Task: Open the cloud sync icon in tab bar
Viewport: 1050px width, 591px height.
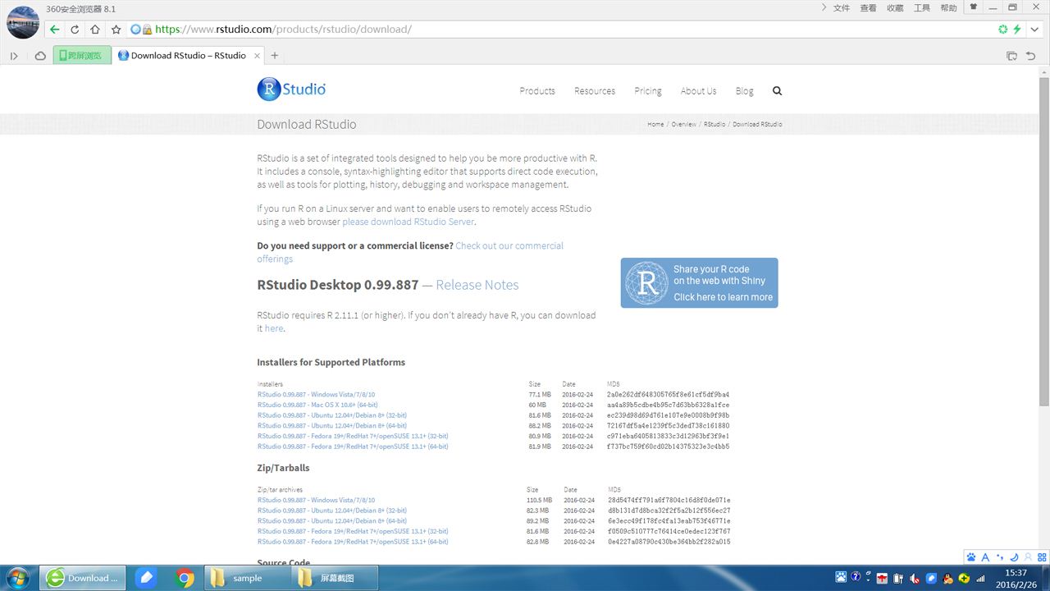Action: pos(40,56)
